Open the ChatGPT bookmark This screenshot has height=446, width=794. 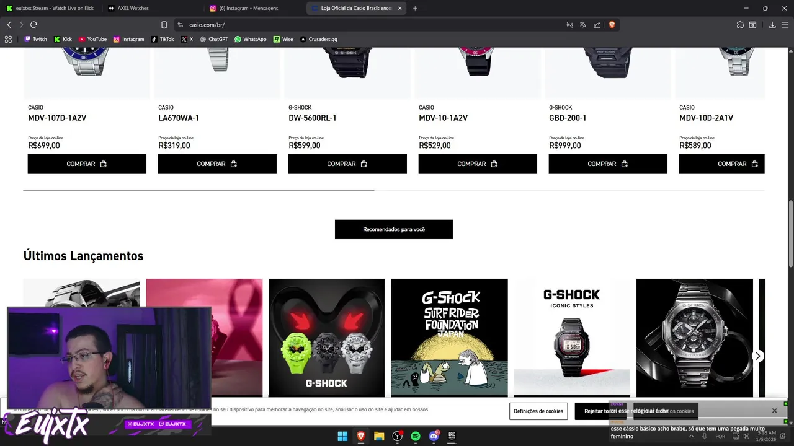[214, 39]
